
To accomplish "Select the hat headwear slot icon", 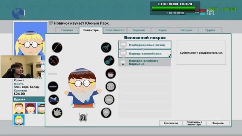I will [x=53, y=87].
